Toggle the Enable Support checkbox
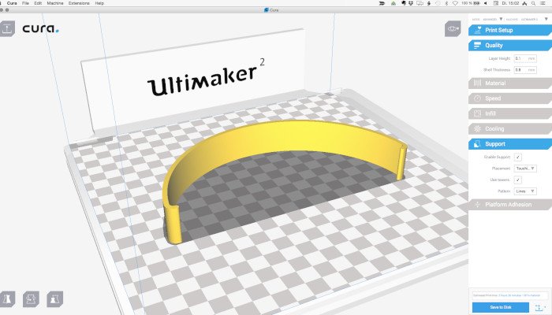This screenshot has height=315, width=552. (x=518, y=157)
